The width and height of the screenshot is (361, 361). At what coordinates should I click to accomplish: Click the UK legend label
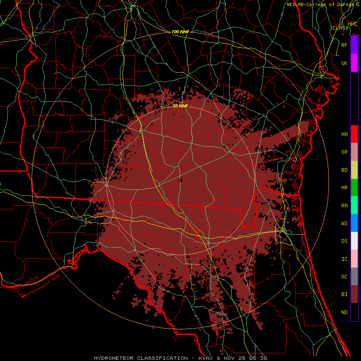tap(344, 63)
